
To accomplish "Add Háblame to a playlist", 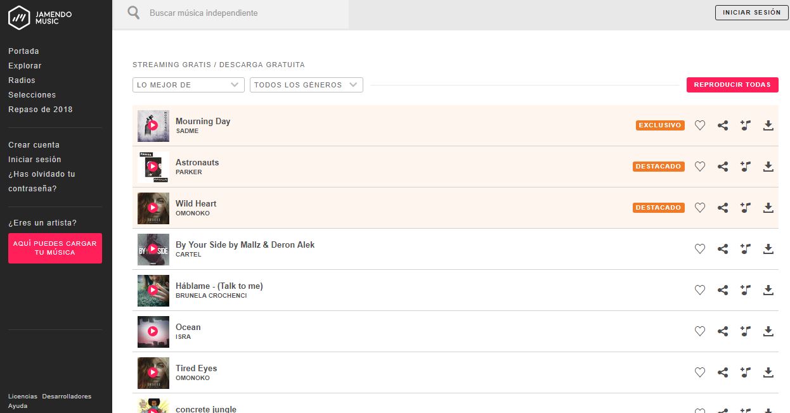I will coord(746,290).
